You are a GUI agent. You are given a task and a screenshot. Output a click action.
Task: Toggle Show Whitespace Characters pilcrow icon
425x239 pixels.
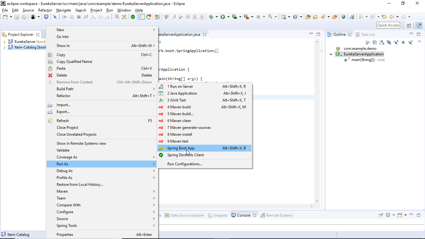coord(202,17)
